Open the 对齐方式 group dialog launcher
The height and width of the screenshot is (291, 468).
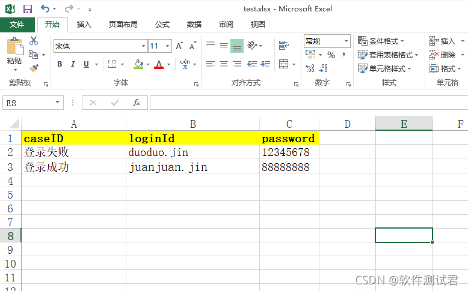(x=296, y=84)
